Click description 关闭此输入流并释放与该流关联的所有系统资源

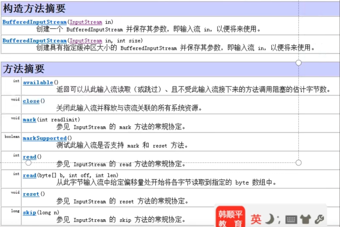point(129,109)
